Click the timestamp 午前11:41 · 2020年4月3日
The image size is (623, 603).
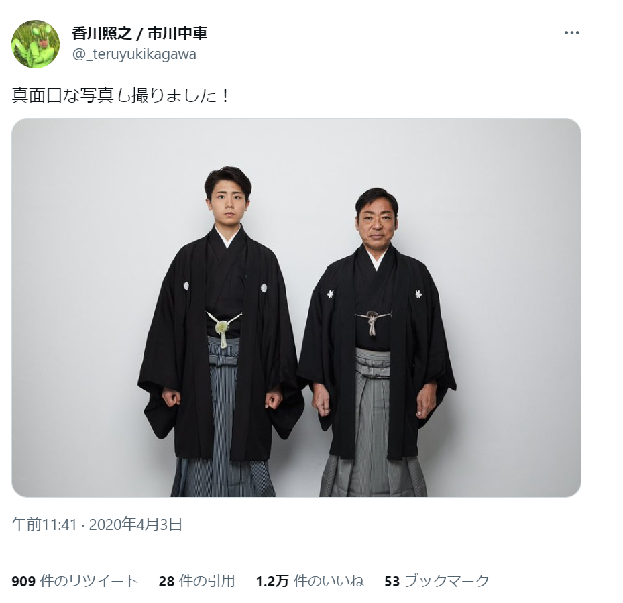97,525
